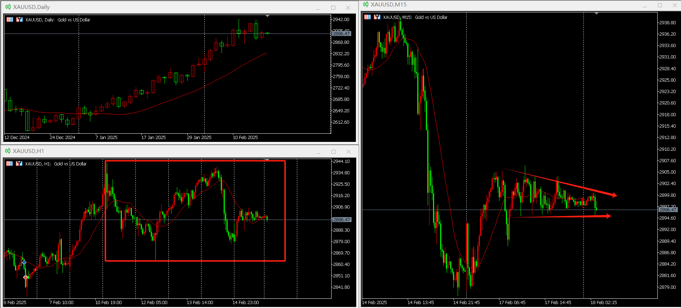Image resolution: width=681 pixels, height=308 pixels.
Task: Select the XAUUSD,H1 window title
Action: coord(29,151)
